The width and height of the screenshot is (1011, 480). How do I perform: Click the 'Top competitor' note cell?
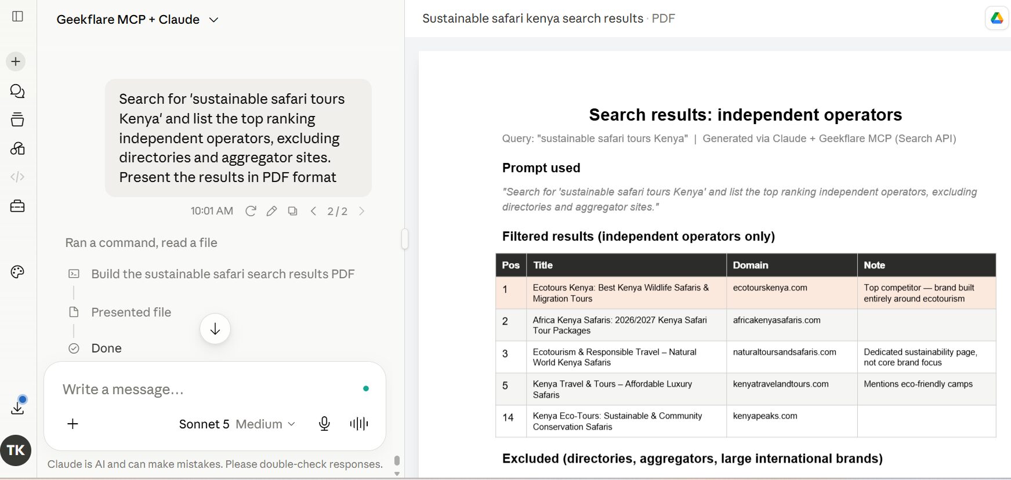(926, 293)
